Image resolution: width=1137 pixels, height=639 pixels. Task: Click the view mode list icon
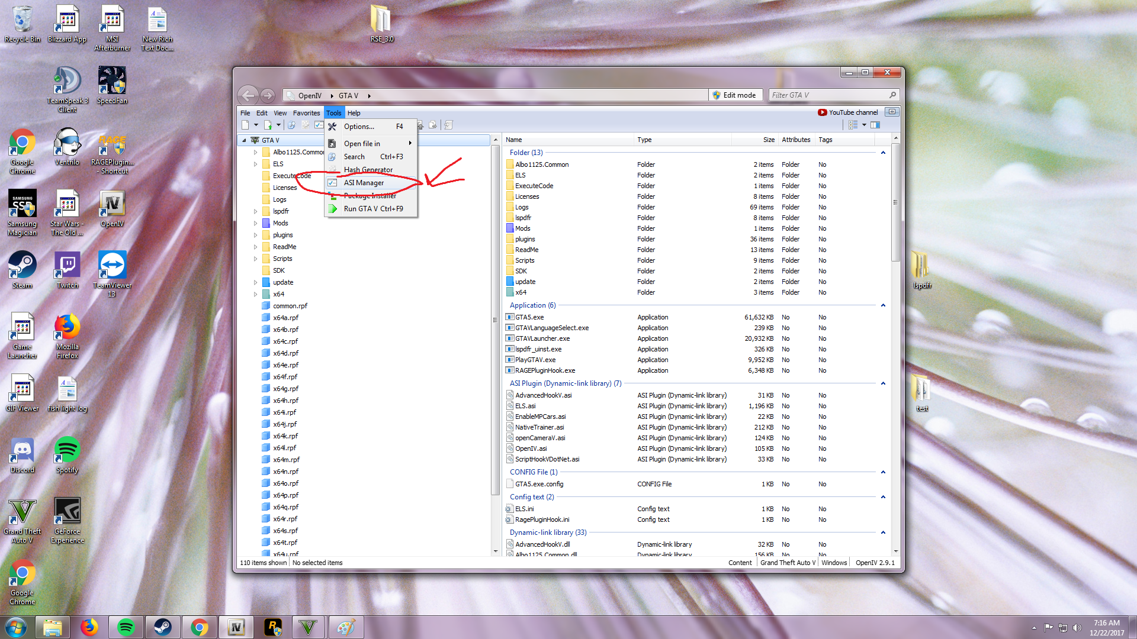click(853, 125)
